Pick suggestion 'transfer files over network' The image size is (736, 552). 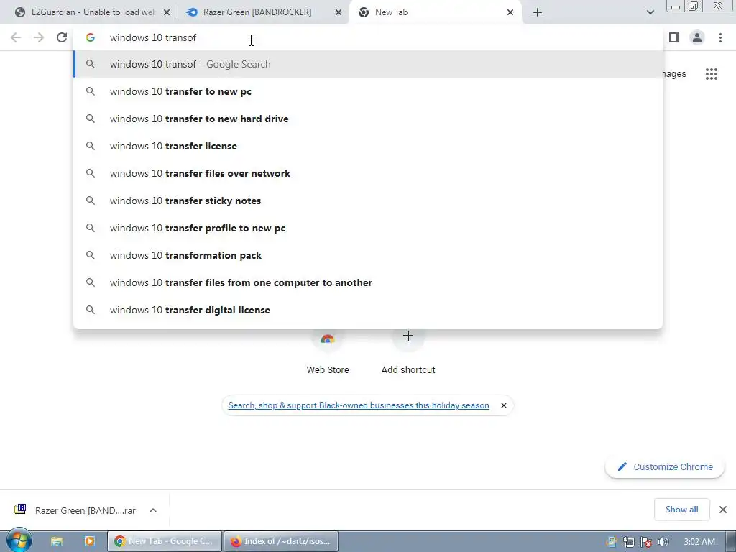point(368,173)
